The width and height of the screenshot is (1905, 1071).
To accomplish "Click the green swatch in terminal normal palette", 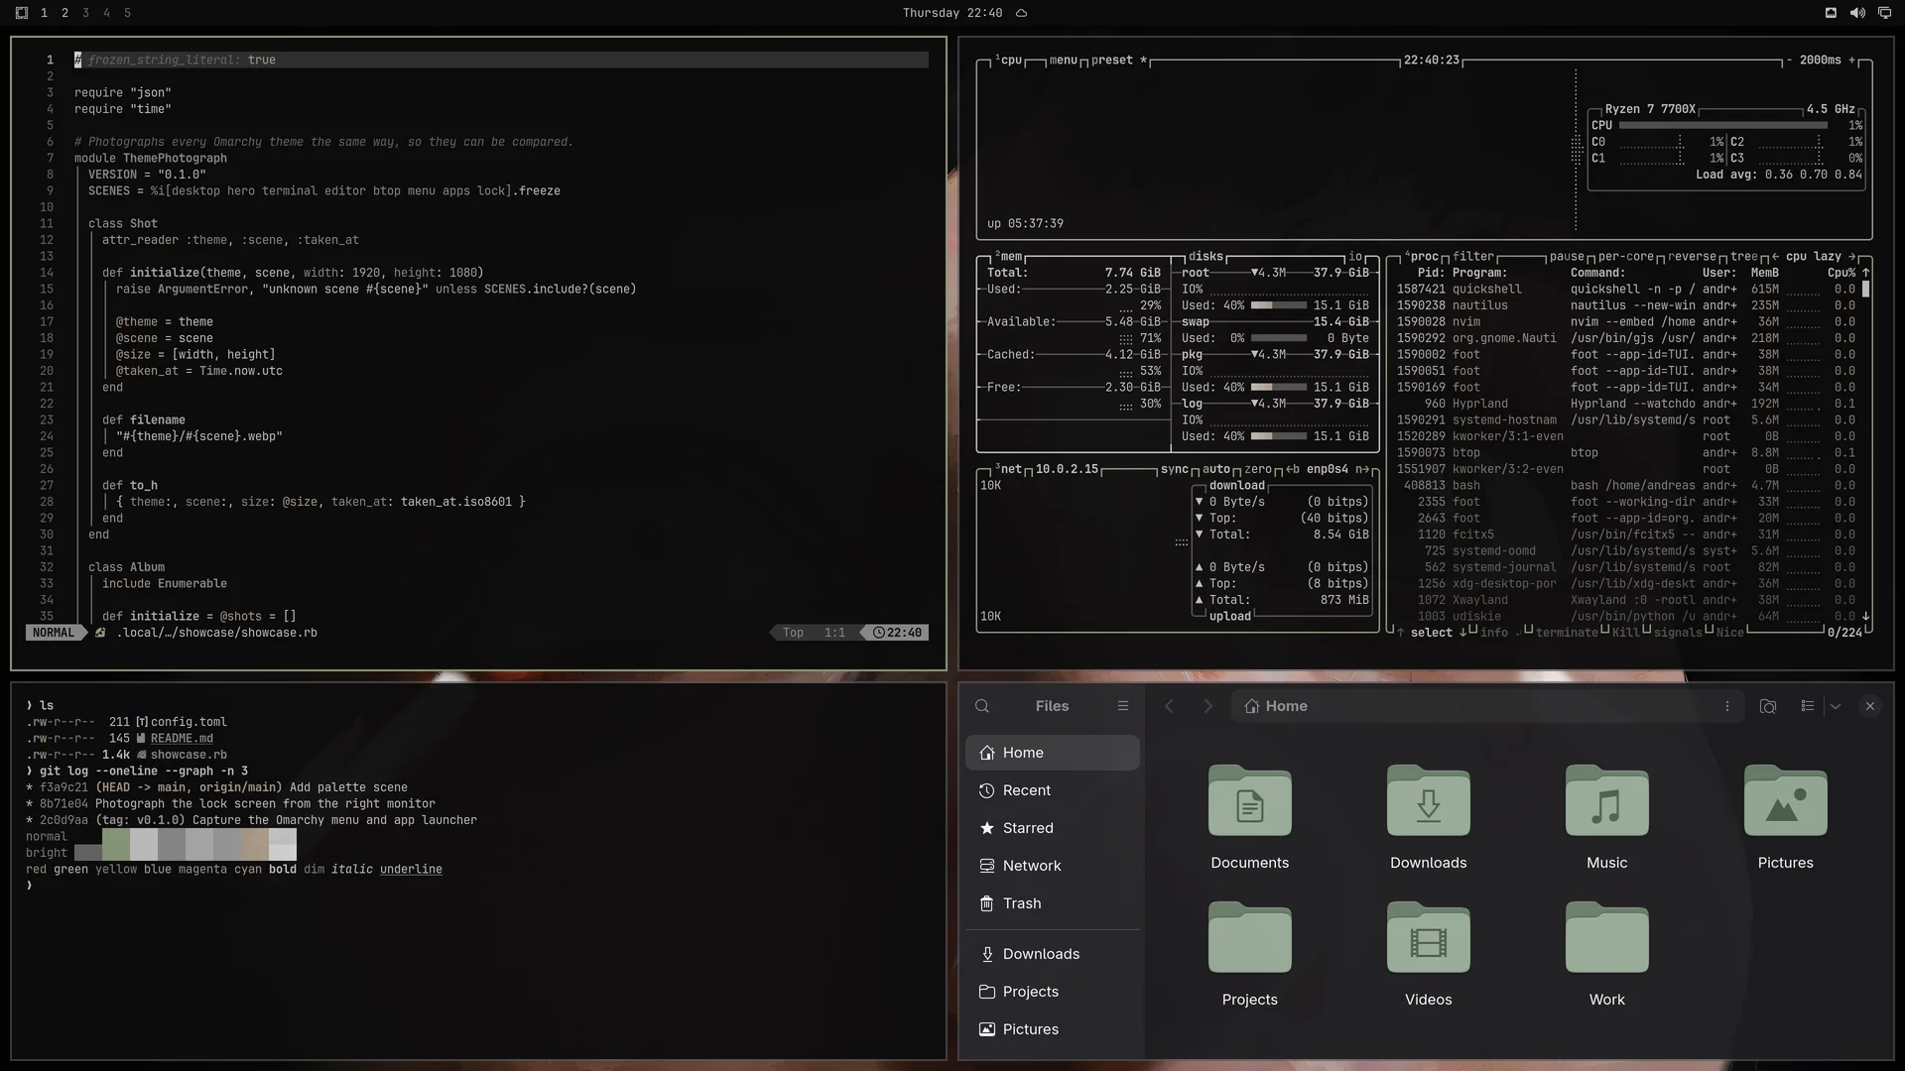I will click(x=116, y=836).
